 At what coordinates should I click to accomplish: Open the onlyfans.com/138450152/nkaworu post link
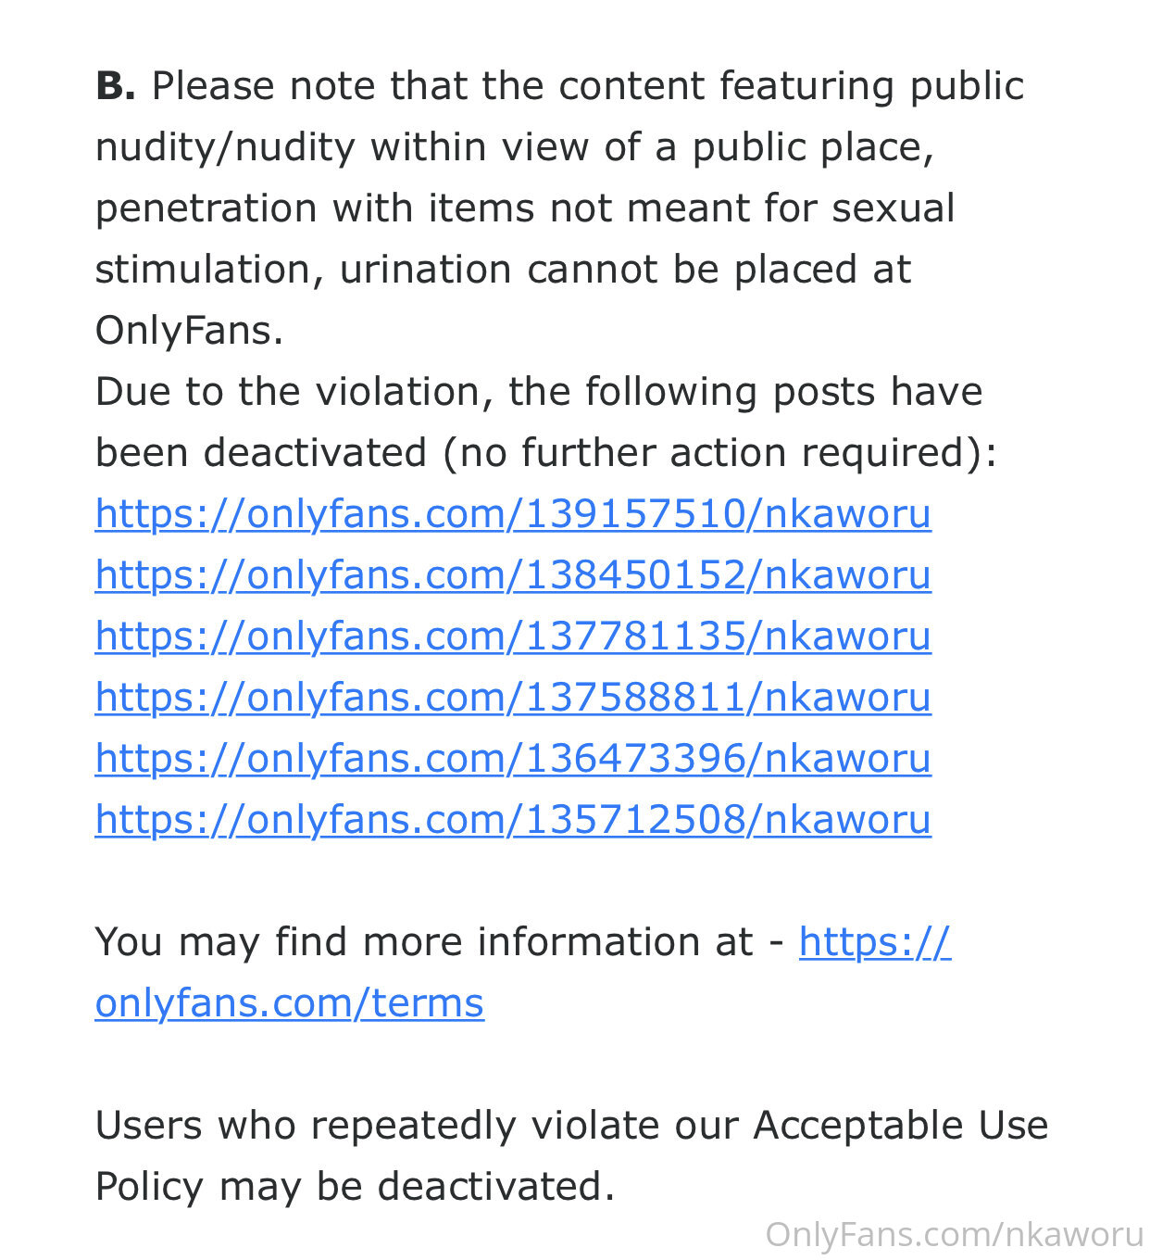[x=513, y=575]
